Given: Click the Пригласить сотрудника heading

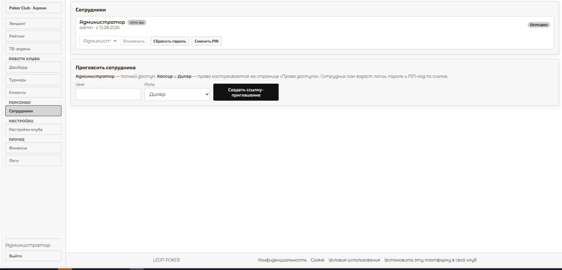Looking at the screenshot, I should pos(105,67).
